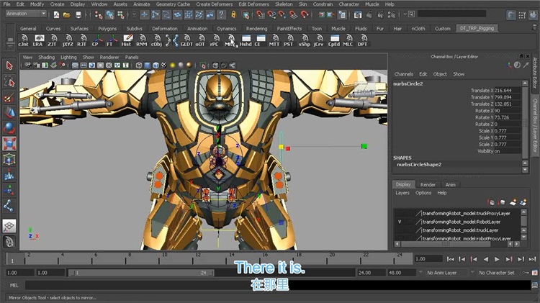Play the animation forwards
540x303 pixels.
pos(497,259)
